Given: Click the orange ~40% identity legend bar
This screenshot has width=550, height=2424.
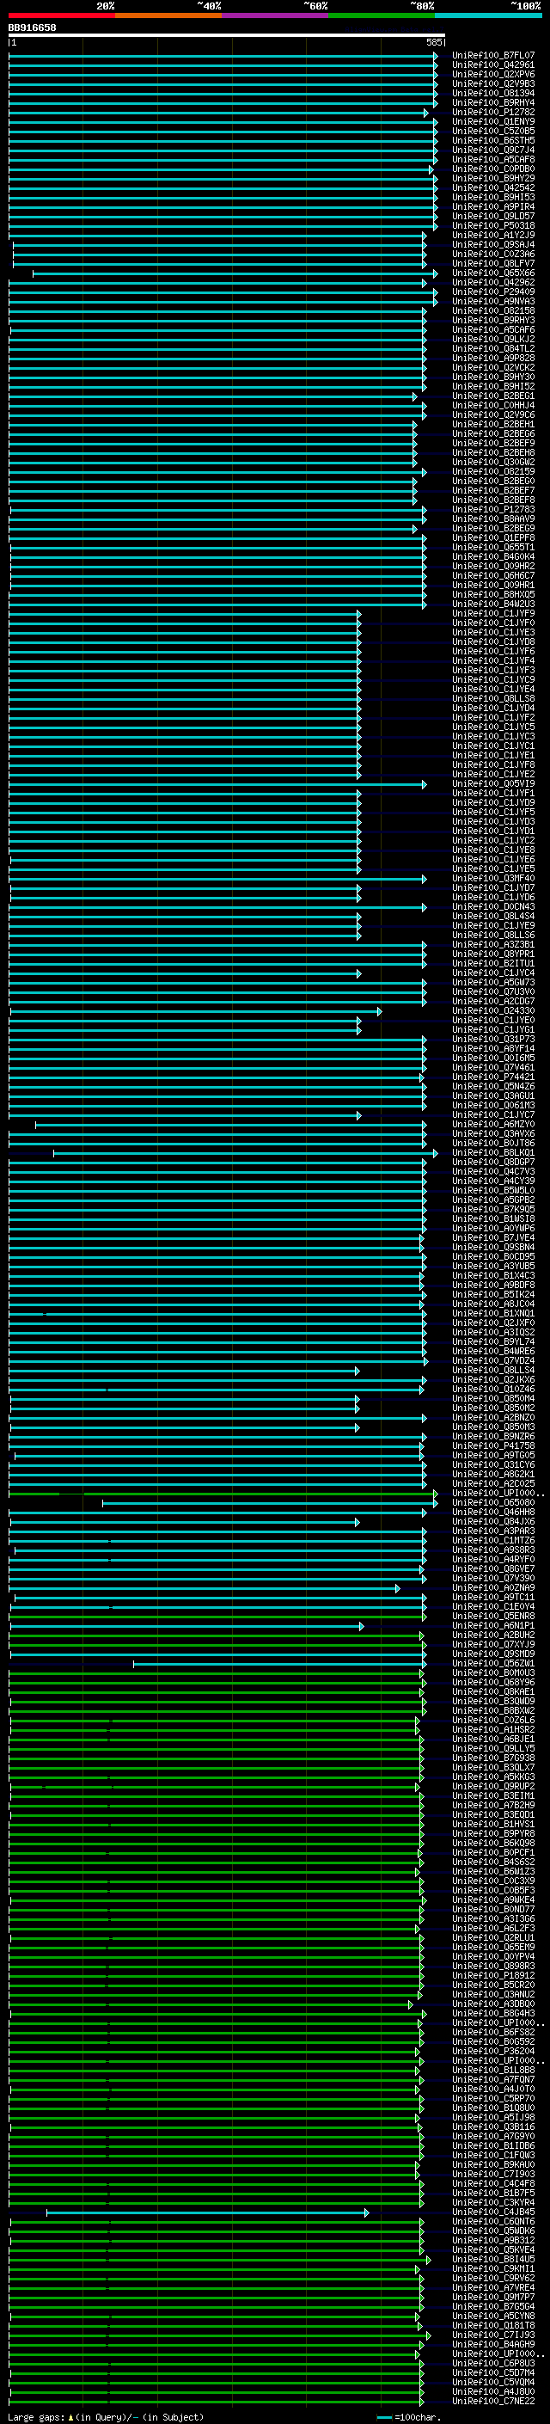Looking at the screenshot, I should [168, 15].
